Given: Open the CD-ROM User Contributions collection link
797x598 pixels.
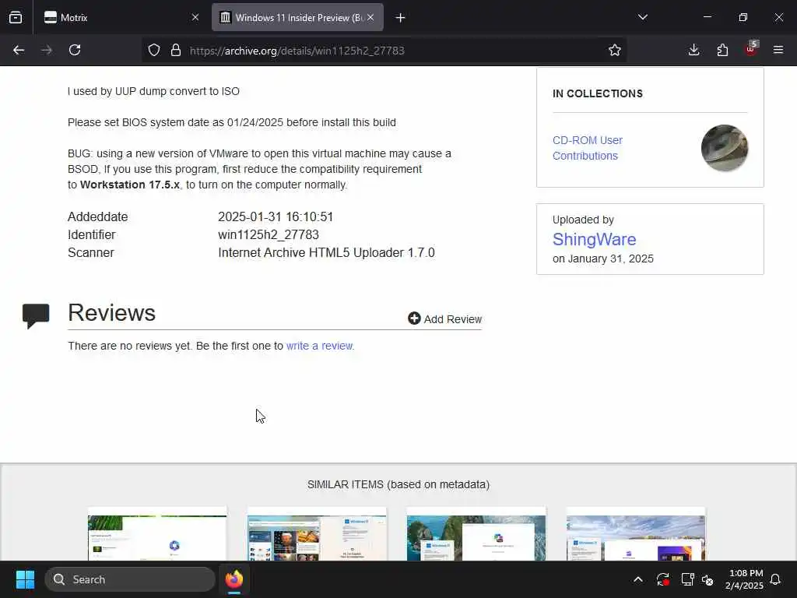Looking at the screenshot, I should pos(587,148).
